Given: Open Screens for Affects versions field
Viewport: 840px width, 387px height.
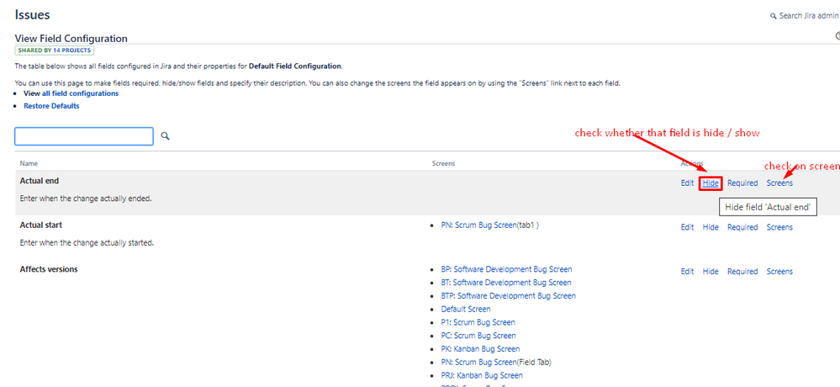Looking at the screenshot, I should pos(779,272).
